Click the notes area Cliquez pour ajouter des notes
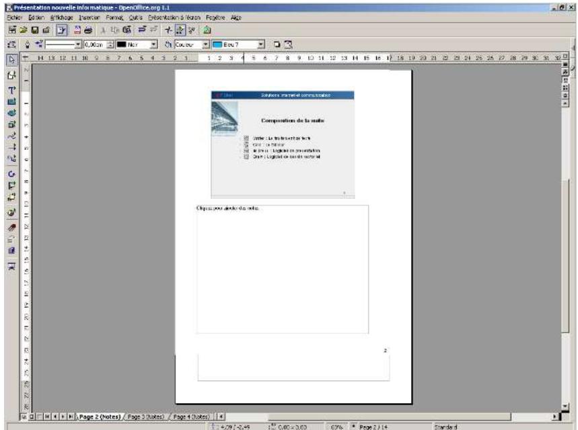This screenshot has height=430, width=578. click(283, 269)
